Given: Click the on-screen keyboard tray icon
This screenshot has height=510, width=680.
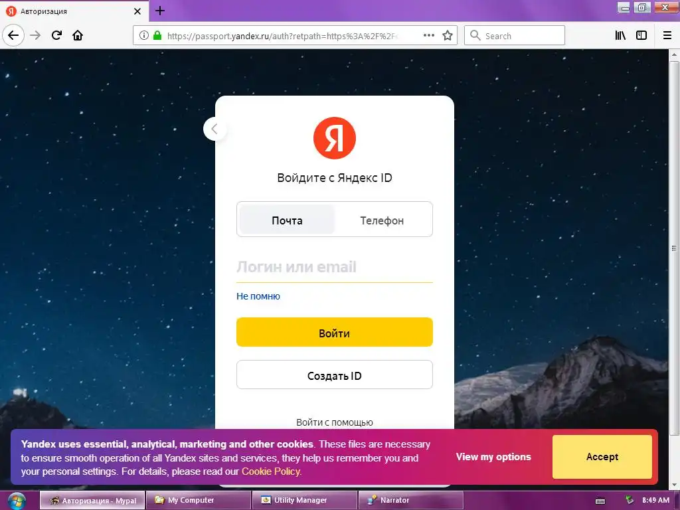Looking at the screenshot, I should point(600,501).
